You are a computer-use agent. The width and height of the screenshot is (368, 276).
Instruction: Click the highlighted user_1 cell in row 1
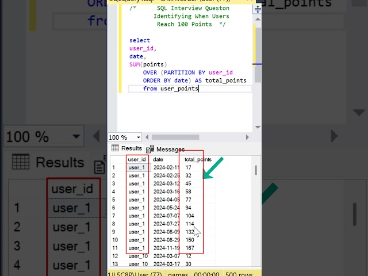139,167
